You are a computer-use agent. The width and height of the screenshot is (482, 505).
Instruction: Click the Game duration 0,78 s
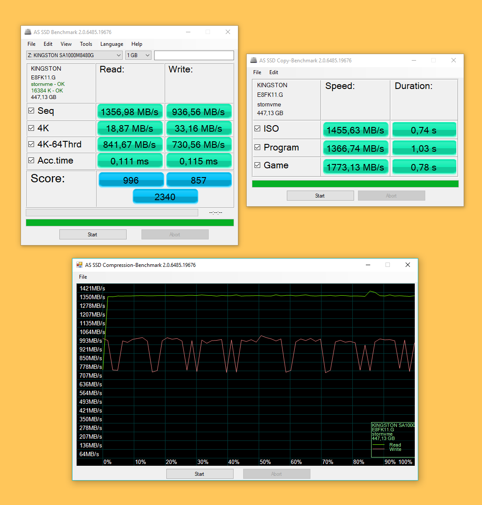point(424,167)
